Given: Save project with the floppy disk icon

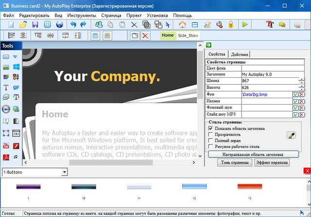Looking at the screenshot, I should pyautogui.click(x=35, y=25).
